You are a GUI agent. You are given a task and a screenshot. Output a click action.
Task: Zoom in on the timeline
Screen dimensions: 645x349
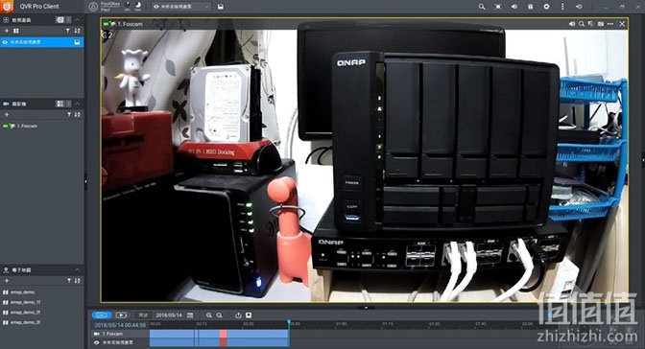click(x=209, y=315)
